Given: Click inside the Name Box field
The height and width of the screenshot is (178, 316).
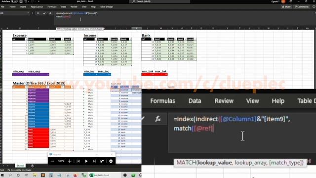Looking at the screenshot, I should [13, 13].
